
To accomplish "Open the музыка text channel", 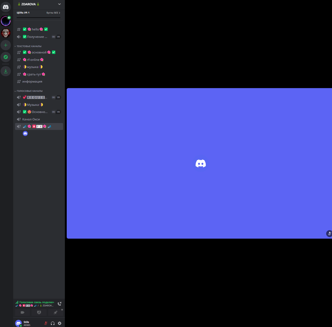I will click(x=39, y=67).
